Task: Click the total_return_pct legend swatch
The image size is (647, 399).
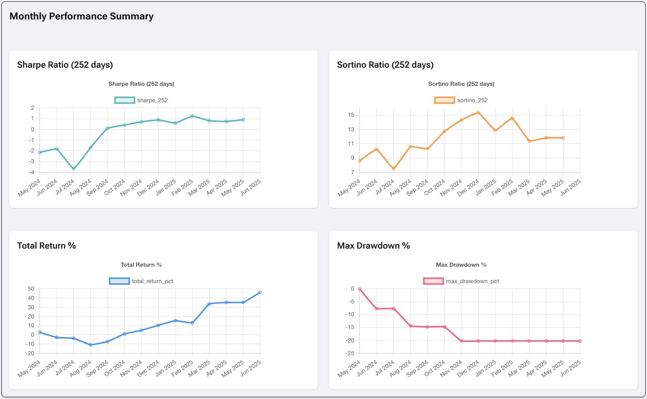Action: (x=119, y=281)
